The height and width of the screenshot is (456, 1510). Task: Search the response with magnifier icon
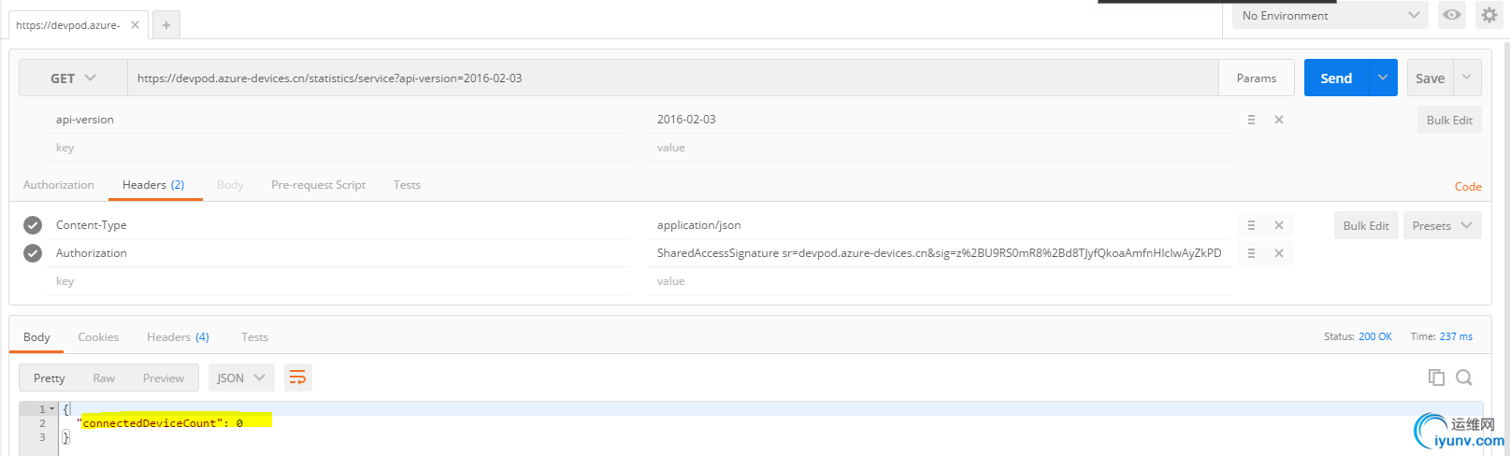click(x=1464, y=378)
